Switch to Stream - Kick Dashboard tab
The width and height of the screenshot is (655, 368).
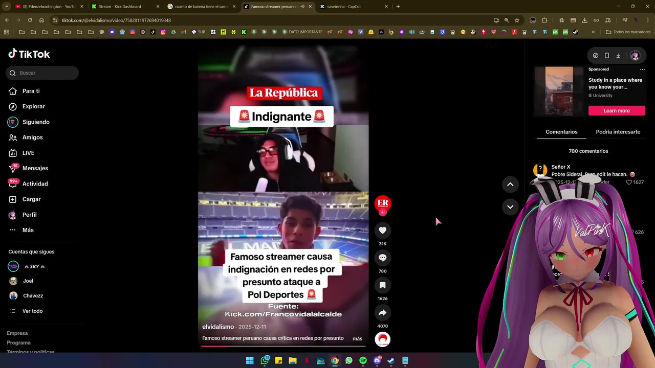point(125,7)
